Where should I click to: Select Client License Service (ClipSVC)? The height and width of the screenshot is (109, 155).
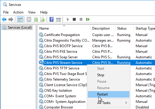(x=65, y=85)
